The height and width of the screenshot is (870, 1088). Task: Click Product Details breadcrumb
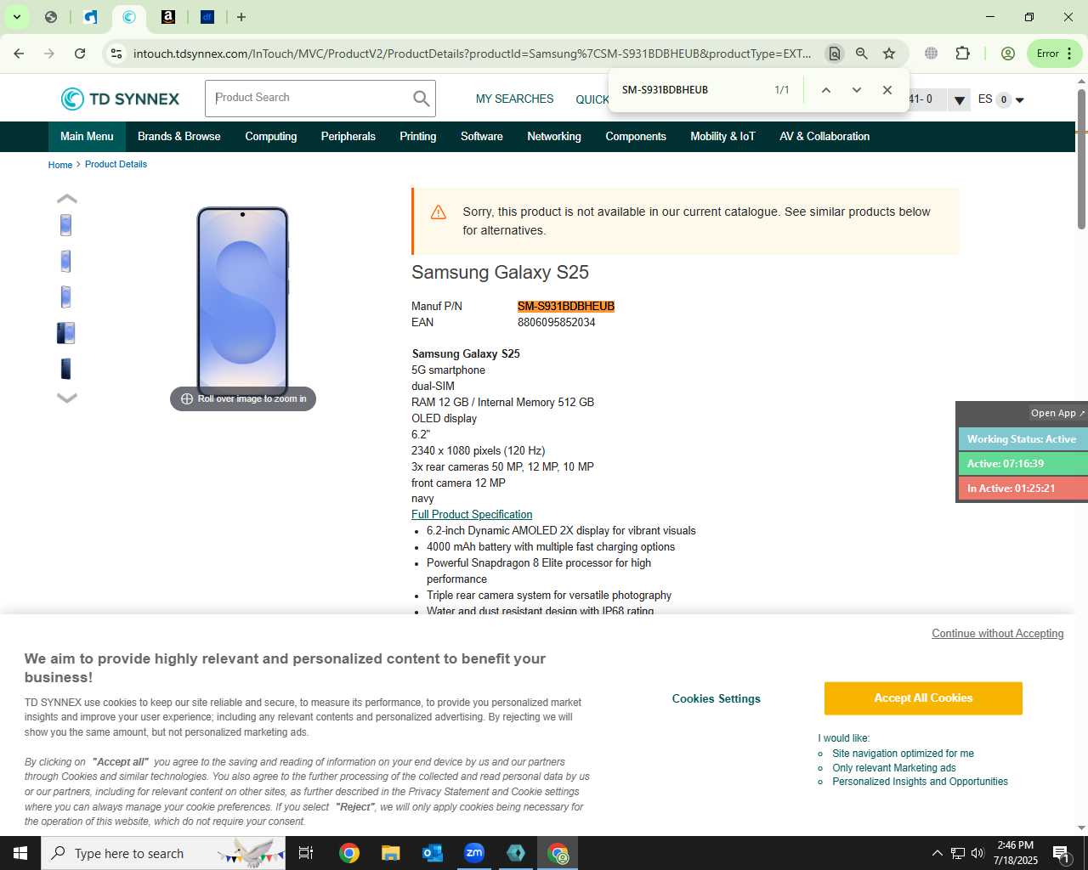[116, 165]
